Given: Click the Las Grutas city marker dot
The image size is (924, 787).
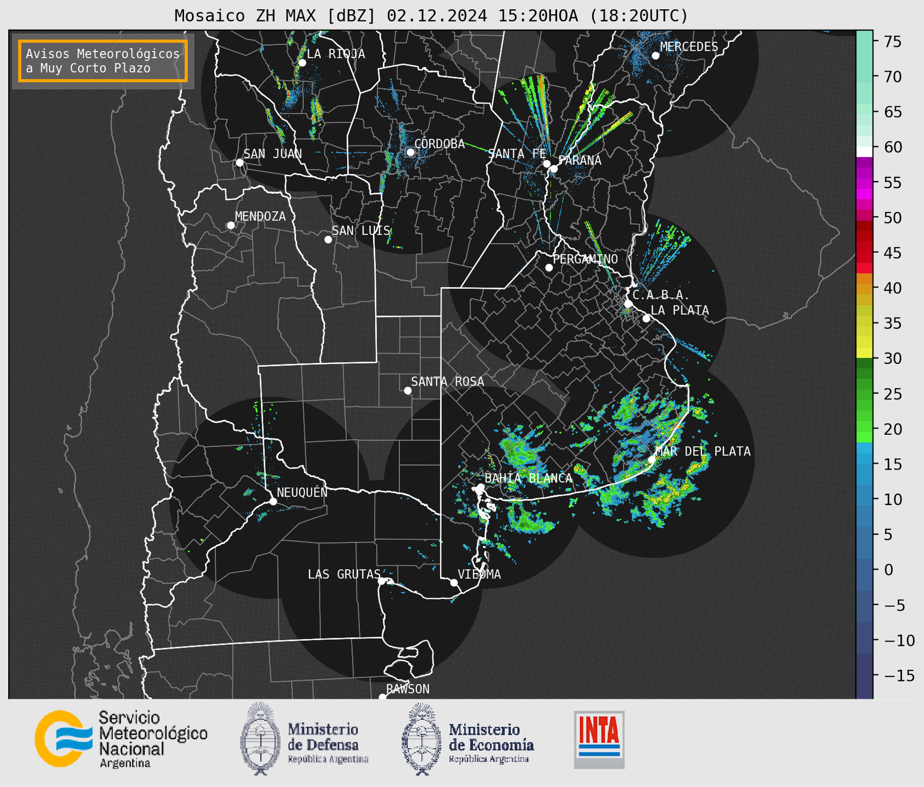Looking at the screenshot, I should 382,581.
